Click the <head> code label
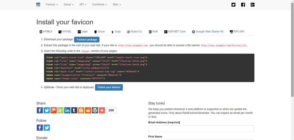This screenshot has height=140, width=294. coord(86,51)
